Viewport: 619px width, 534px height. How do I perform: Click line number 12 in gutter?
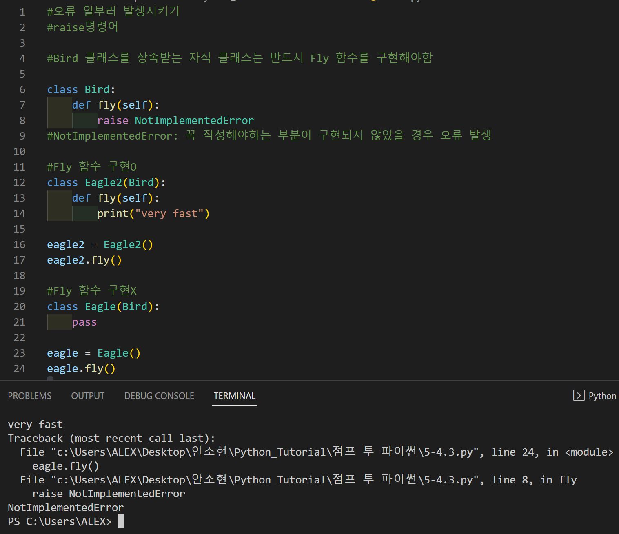coord(20,182)
